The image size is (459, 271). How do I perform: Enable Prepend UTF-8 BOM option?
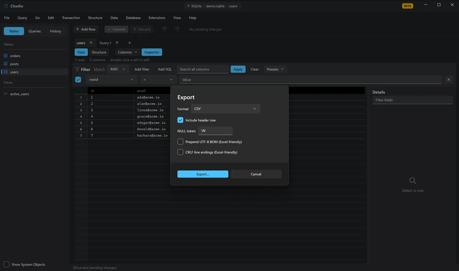(180, 142)
